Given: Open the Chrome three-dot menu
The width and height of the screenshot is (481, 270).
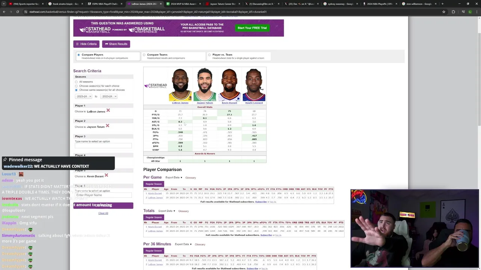Looking at the screenshot, I should 477,12.
